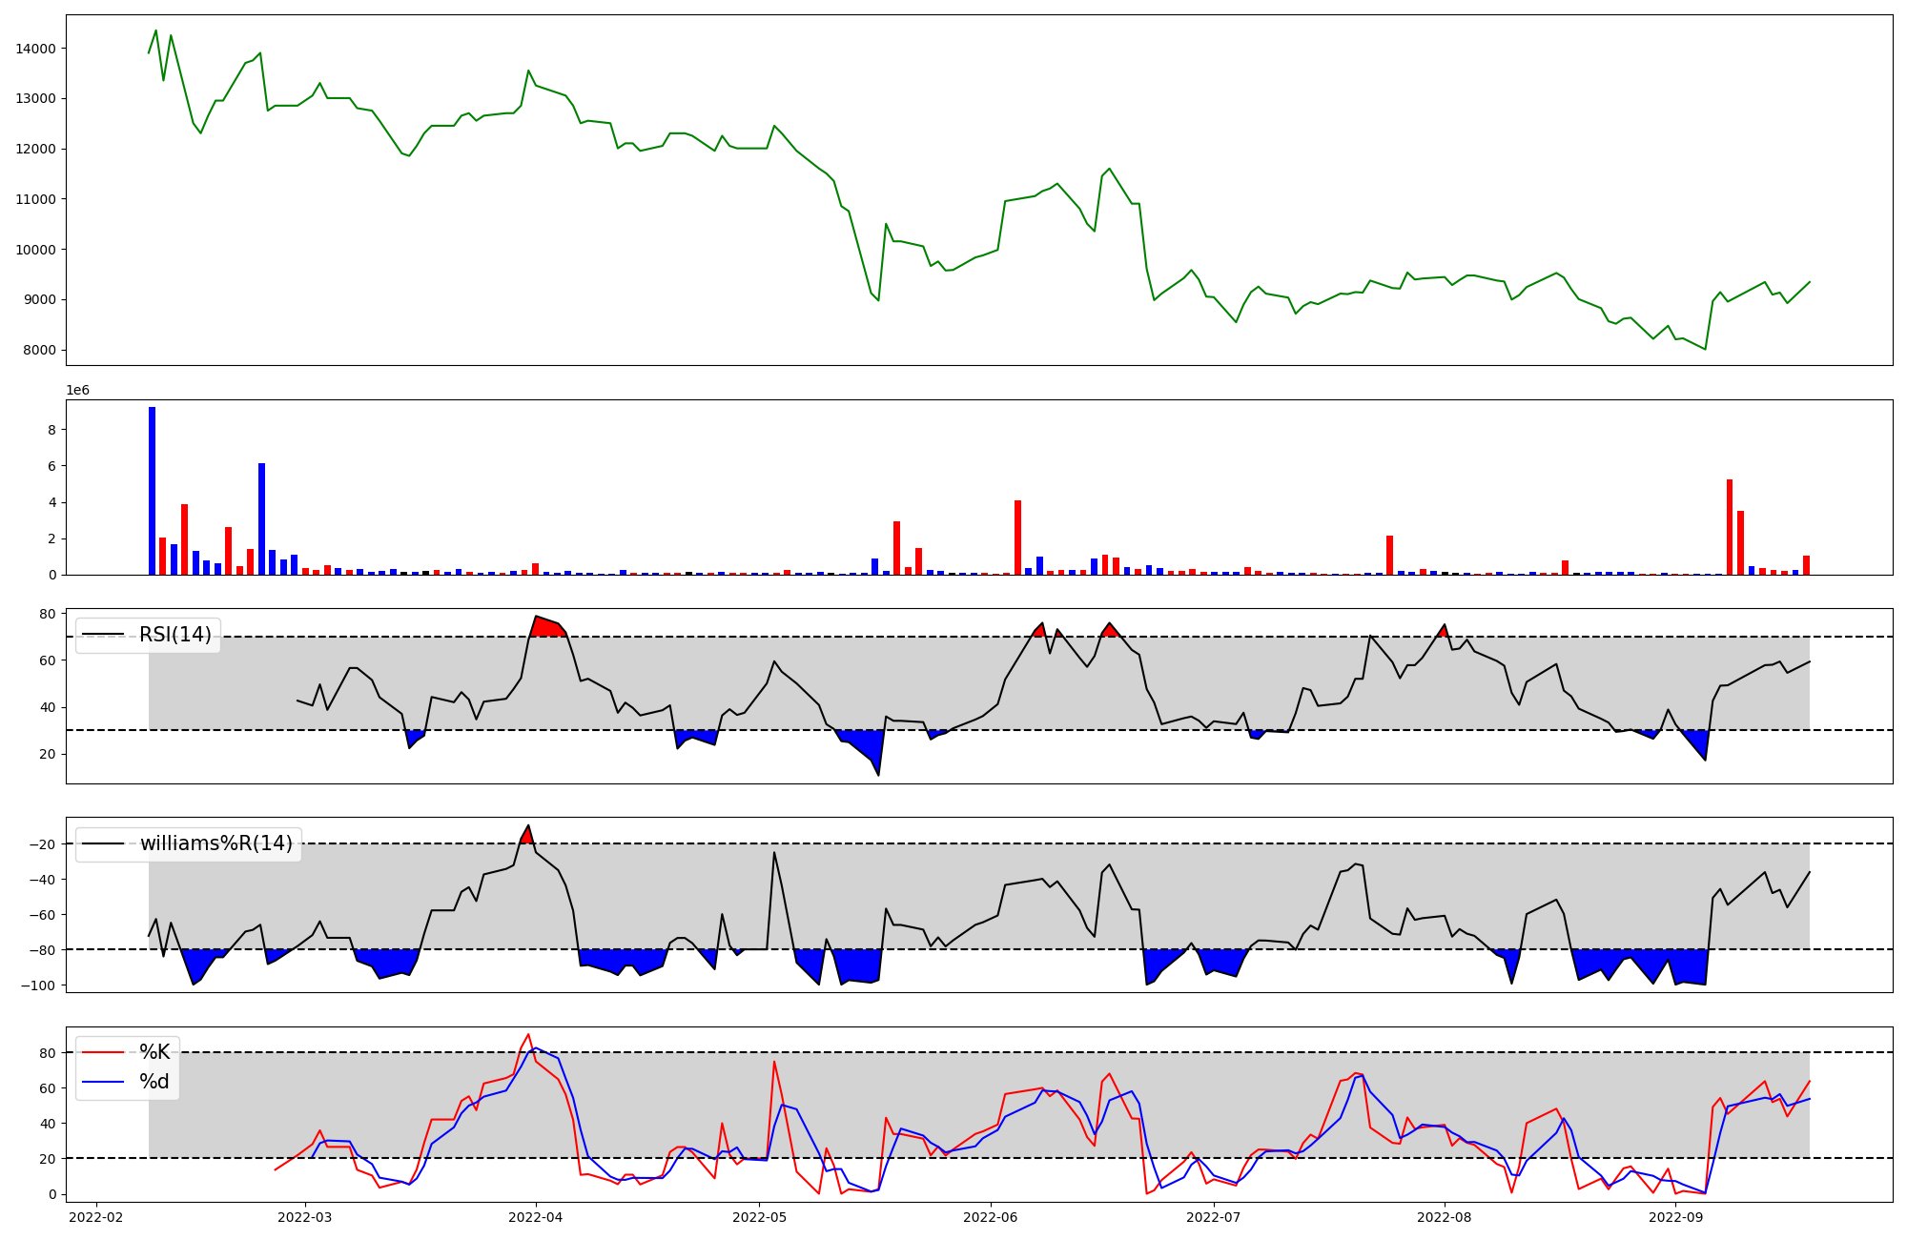This screenshot has width=1907, height=1239.
Task: Click the red Williams %R peak above -20
Action: tap(526, 836)
